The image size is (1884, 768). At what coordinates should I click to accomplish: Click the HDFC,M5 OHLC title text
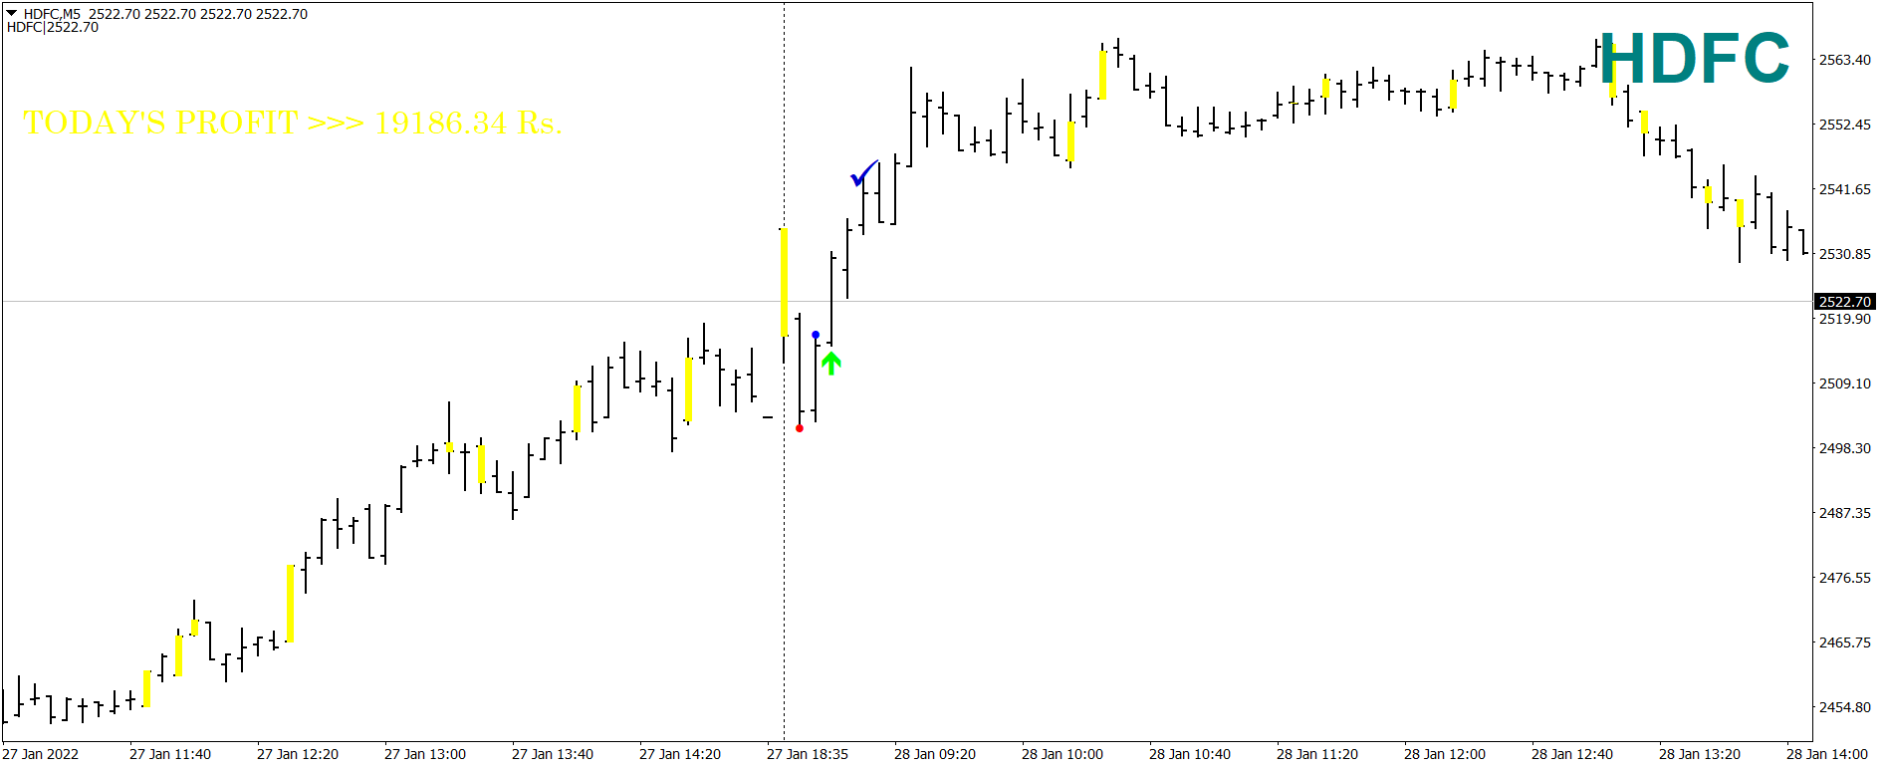pyautogui.click(x=165, y=14)
